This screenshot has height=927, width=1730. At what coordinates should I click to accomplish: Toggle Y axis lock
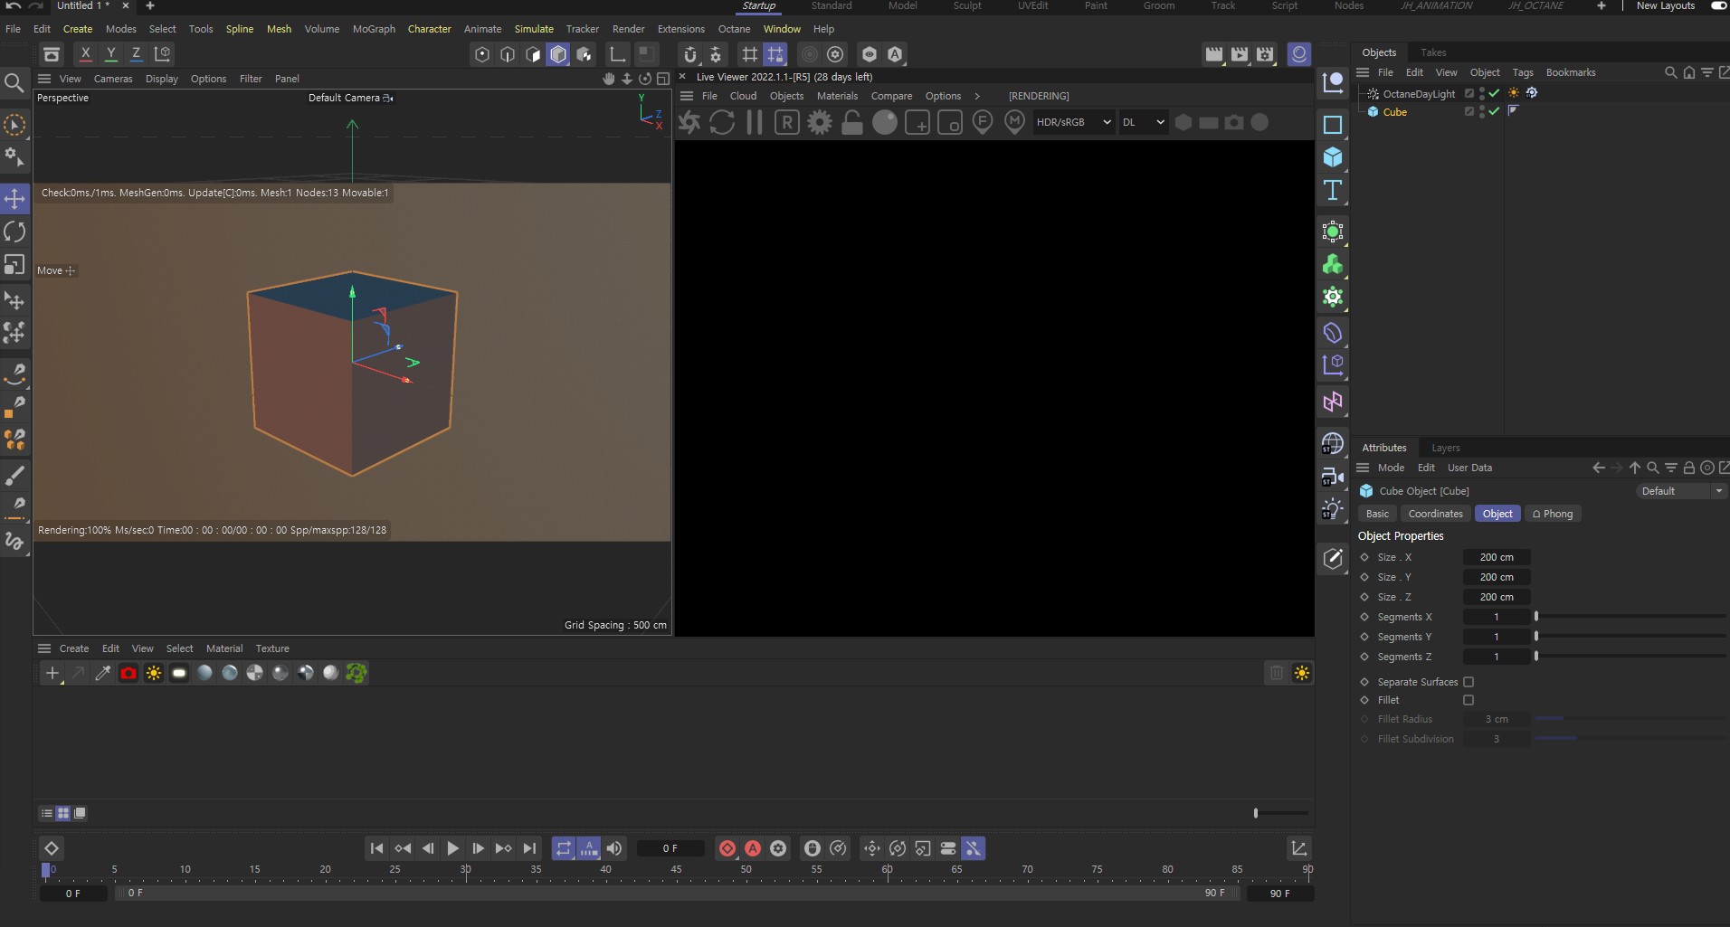(111, 53)
